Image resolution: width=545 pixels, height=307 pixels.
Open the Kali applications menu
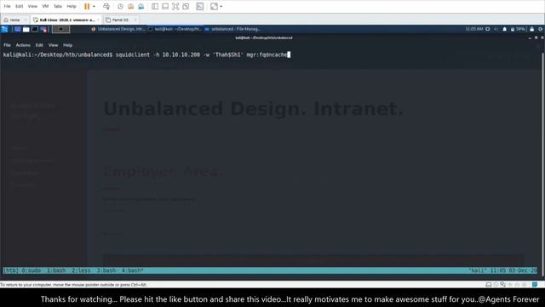coord(4,29)
